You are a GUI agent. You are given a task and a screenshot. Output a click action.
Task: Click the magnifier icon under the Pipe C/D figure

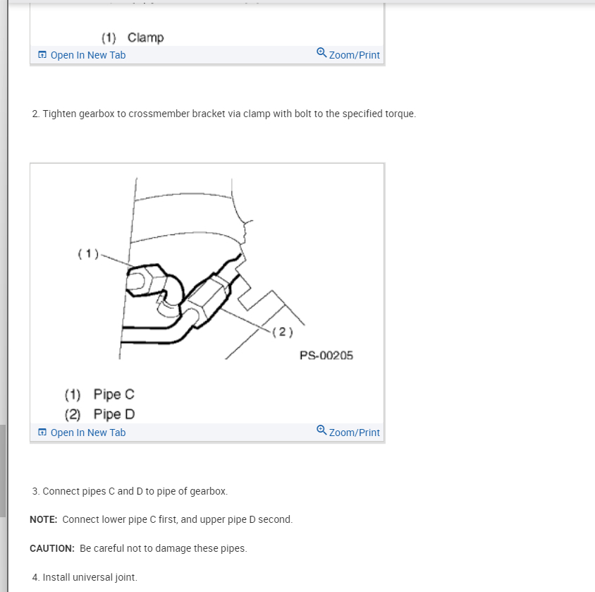321,430
